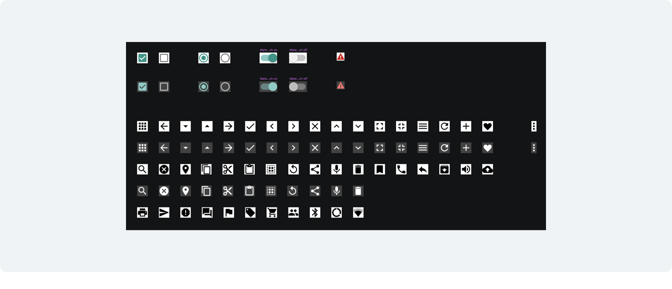This screenshot has height=289, width=672.
Task: Select the phone call icon
Action: 401,169
